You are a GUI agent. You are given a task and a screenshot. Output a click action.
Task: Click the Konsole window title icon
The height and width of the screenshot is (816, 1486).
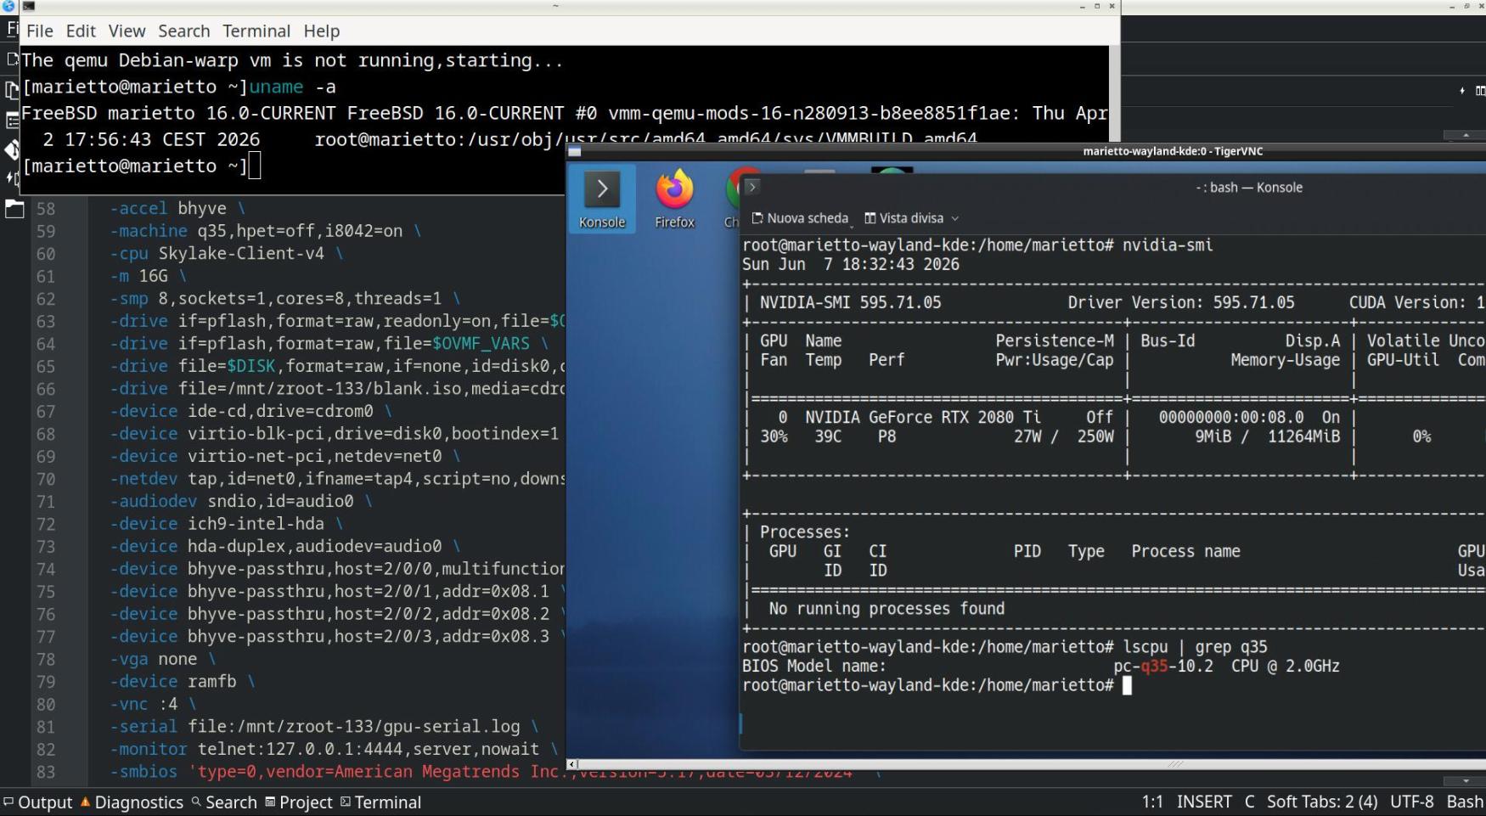coord(751,187)
